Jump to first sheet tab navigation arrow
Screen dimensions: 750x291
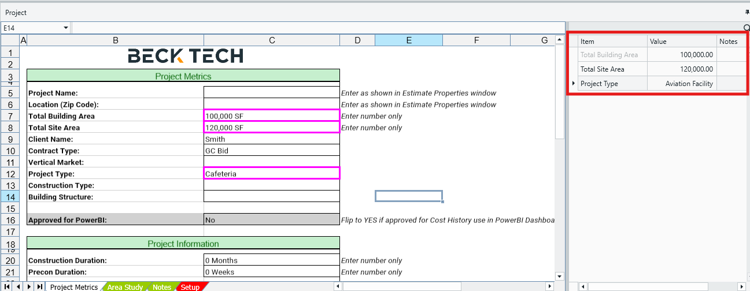tap(8, 286)
